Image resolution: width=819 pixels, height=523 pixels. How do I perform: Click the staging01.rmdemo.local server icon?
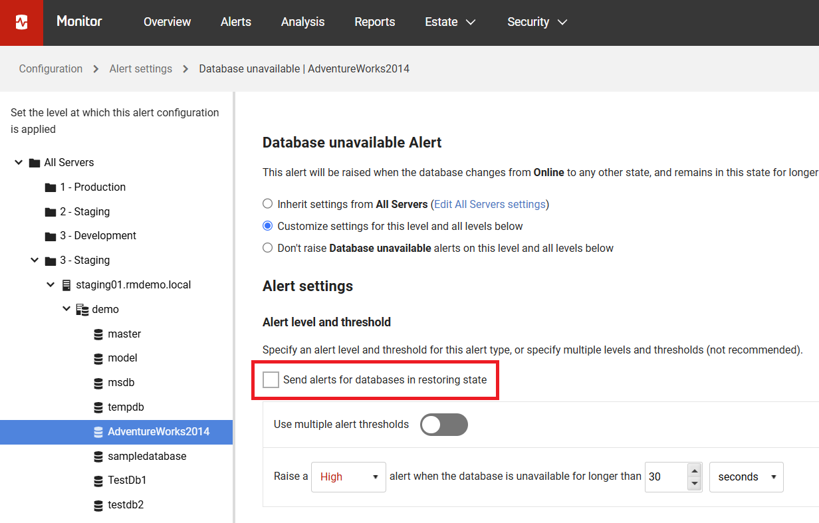tap(66, 285)
